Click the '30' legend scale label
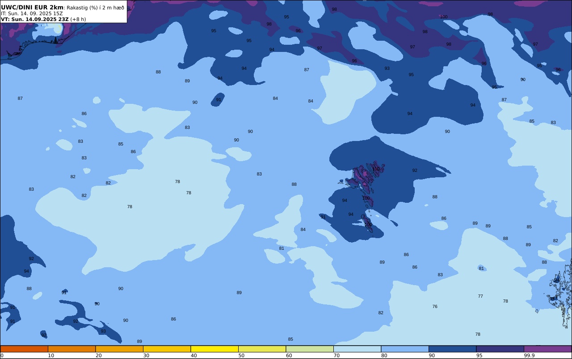 146,355
